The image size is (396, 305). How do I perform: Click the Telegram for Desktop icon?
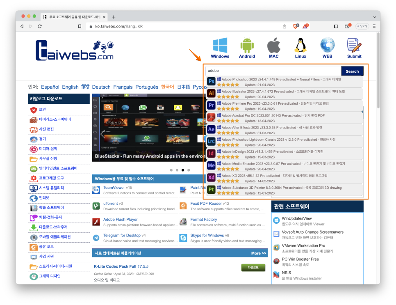(x=96, y=238)
